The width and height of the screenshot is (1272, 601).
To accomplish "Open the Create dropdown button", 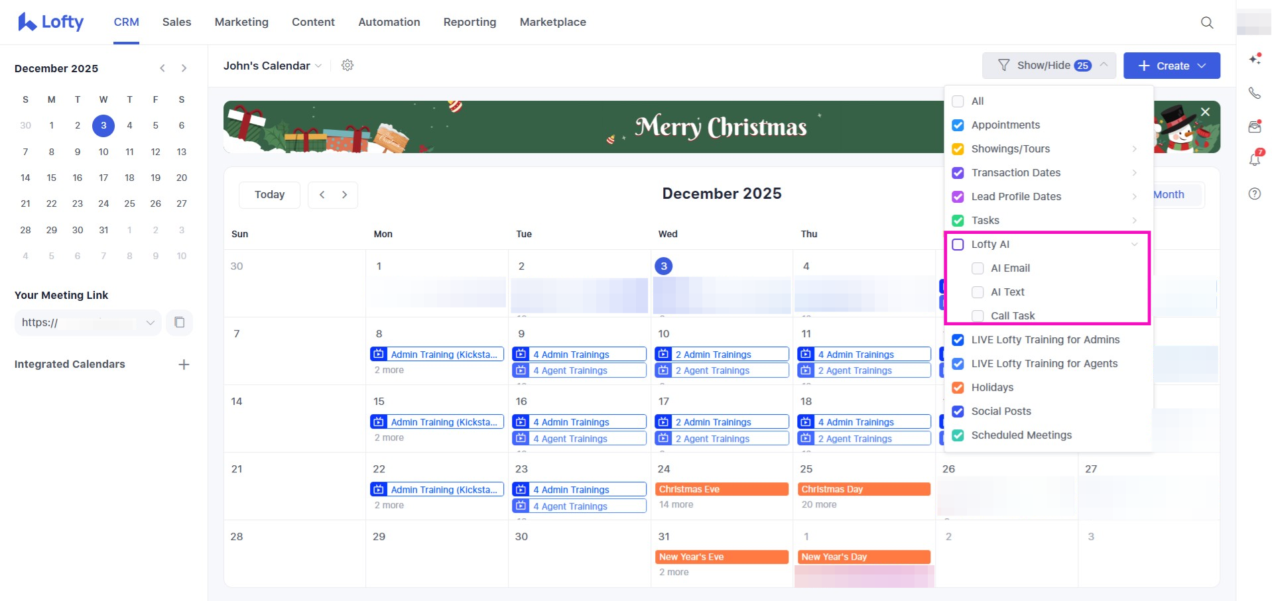I will click(1171, 66).
